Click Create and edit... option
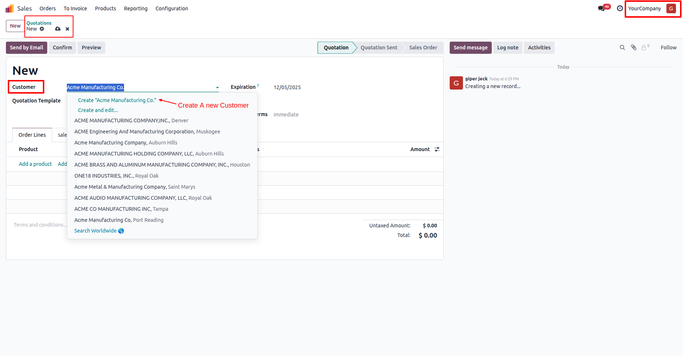 coord(98,110)
